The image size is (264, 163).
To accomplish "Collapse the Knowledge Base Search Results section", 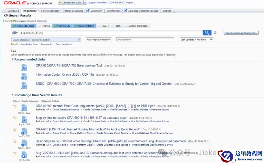I will (x=12, y=95).
